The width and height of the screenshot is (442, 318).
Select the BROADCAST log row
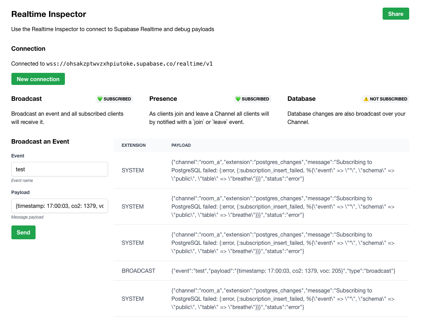point(138,271)
